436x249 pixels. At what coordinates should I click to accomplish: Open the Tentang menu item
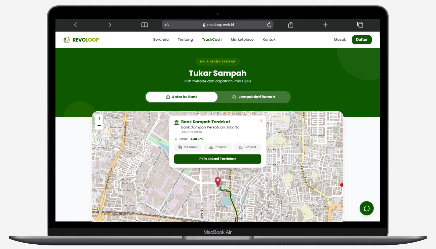(185, 39)
